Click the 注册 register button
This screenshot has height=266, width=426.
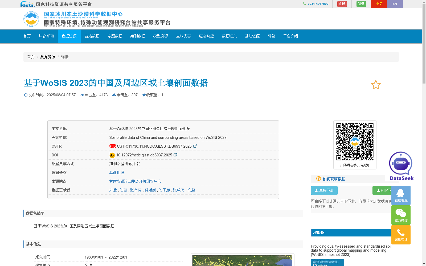(x=342, y=4)
